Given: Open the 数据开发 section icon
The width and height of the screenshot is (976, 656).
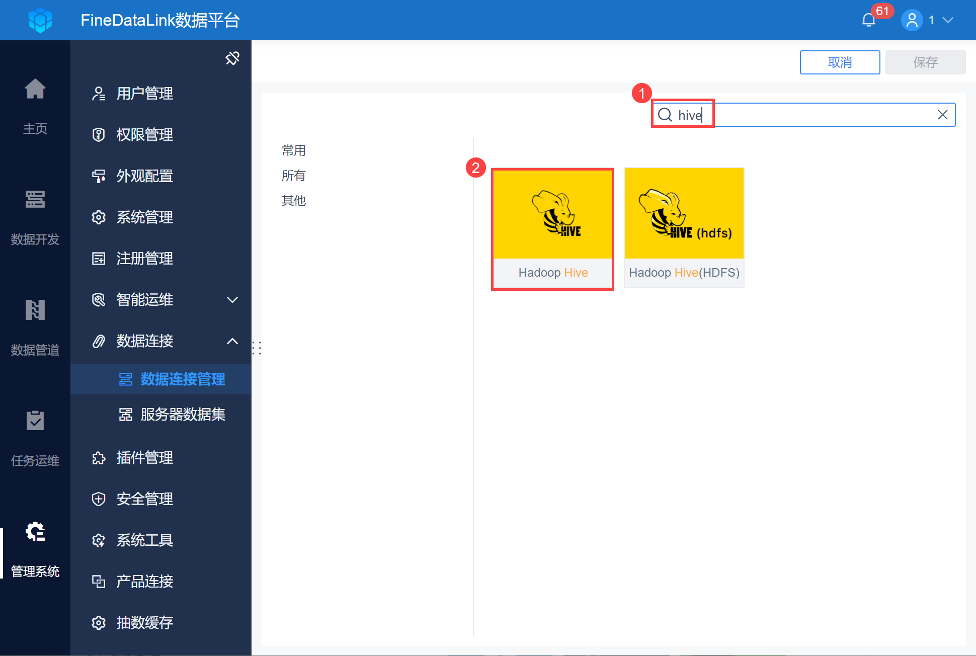Looking at the screenshot, I should pos(35,200).
